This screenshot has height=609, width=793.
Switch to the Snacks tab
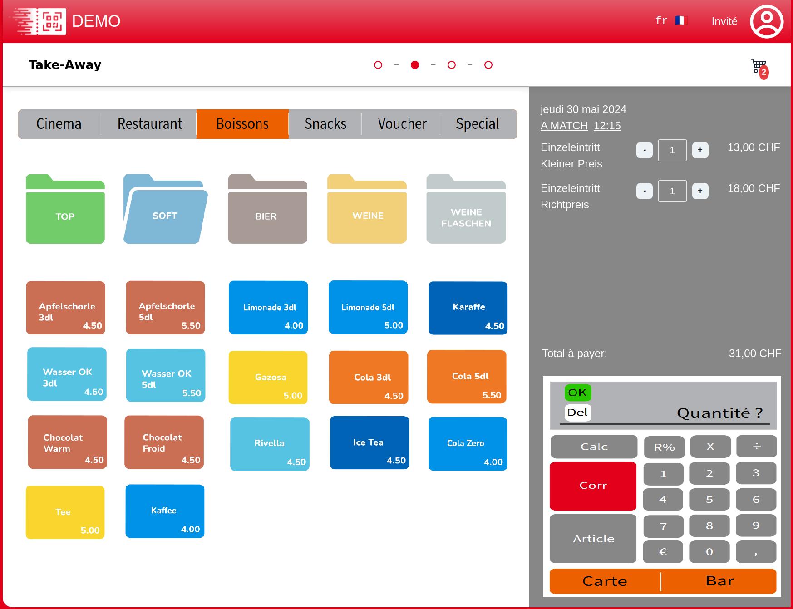tap(325, 124)
